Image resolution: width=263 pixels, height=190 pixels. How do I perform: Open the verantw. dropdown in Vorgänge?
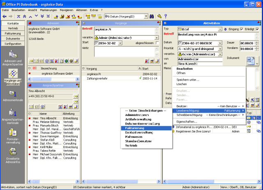[x=157, y=38]
